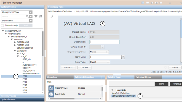Image resolution: width=182 pixels, height=104 pixels.
Task: Click the Event State property icon
Action: [51, 94]
